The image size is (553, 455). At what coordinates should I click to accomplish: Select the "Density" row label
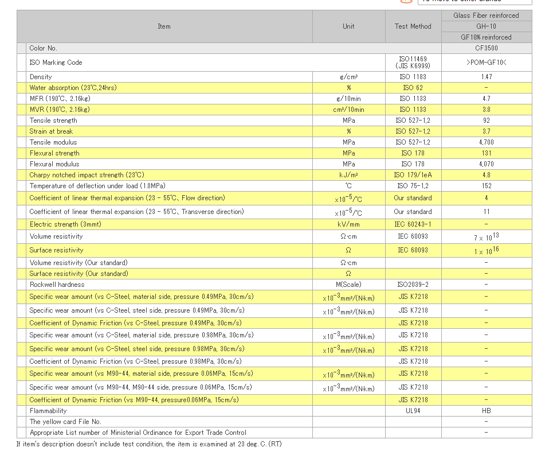click(x=41, y=77)
